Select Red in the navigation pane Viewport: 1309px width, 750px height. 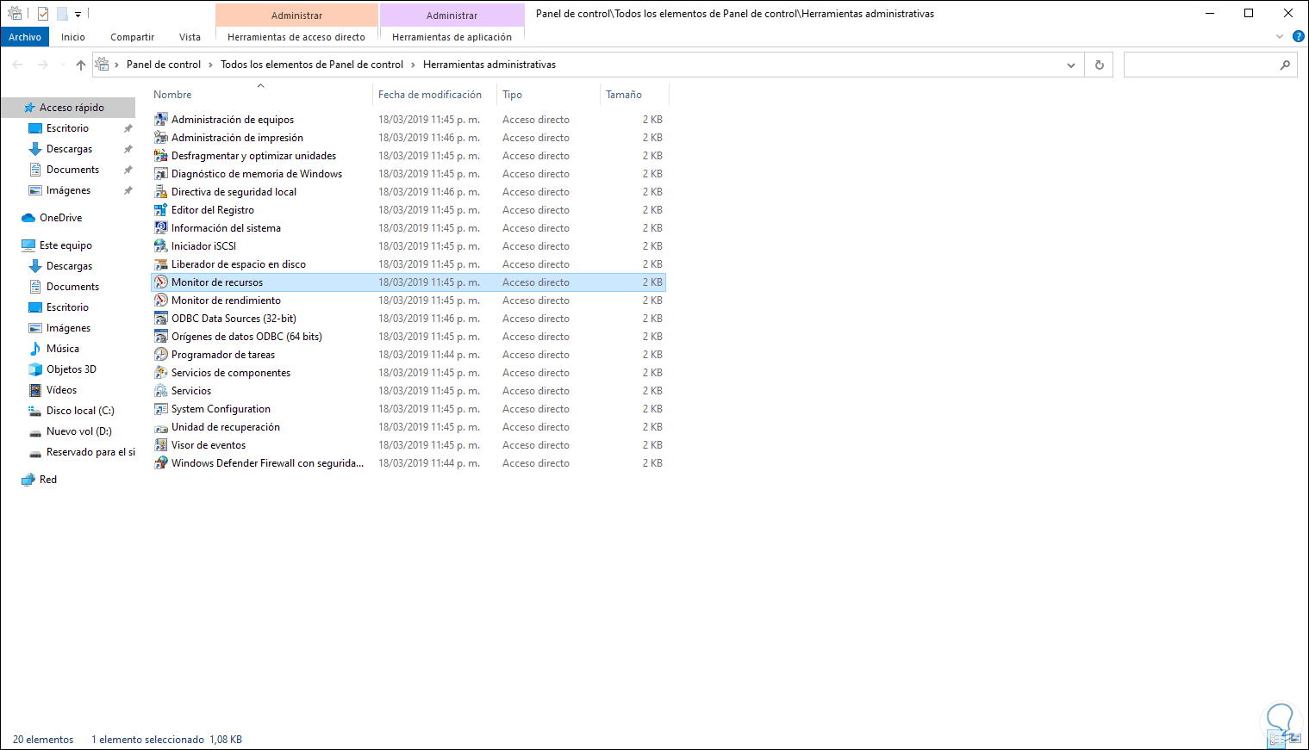[x=48, y=480]
